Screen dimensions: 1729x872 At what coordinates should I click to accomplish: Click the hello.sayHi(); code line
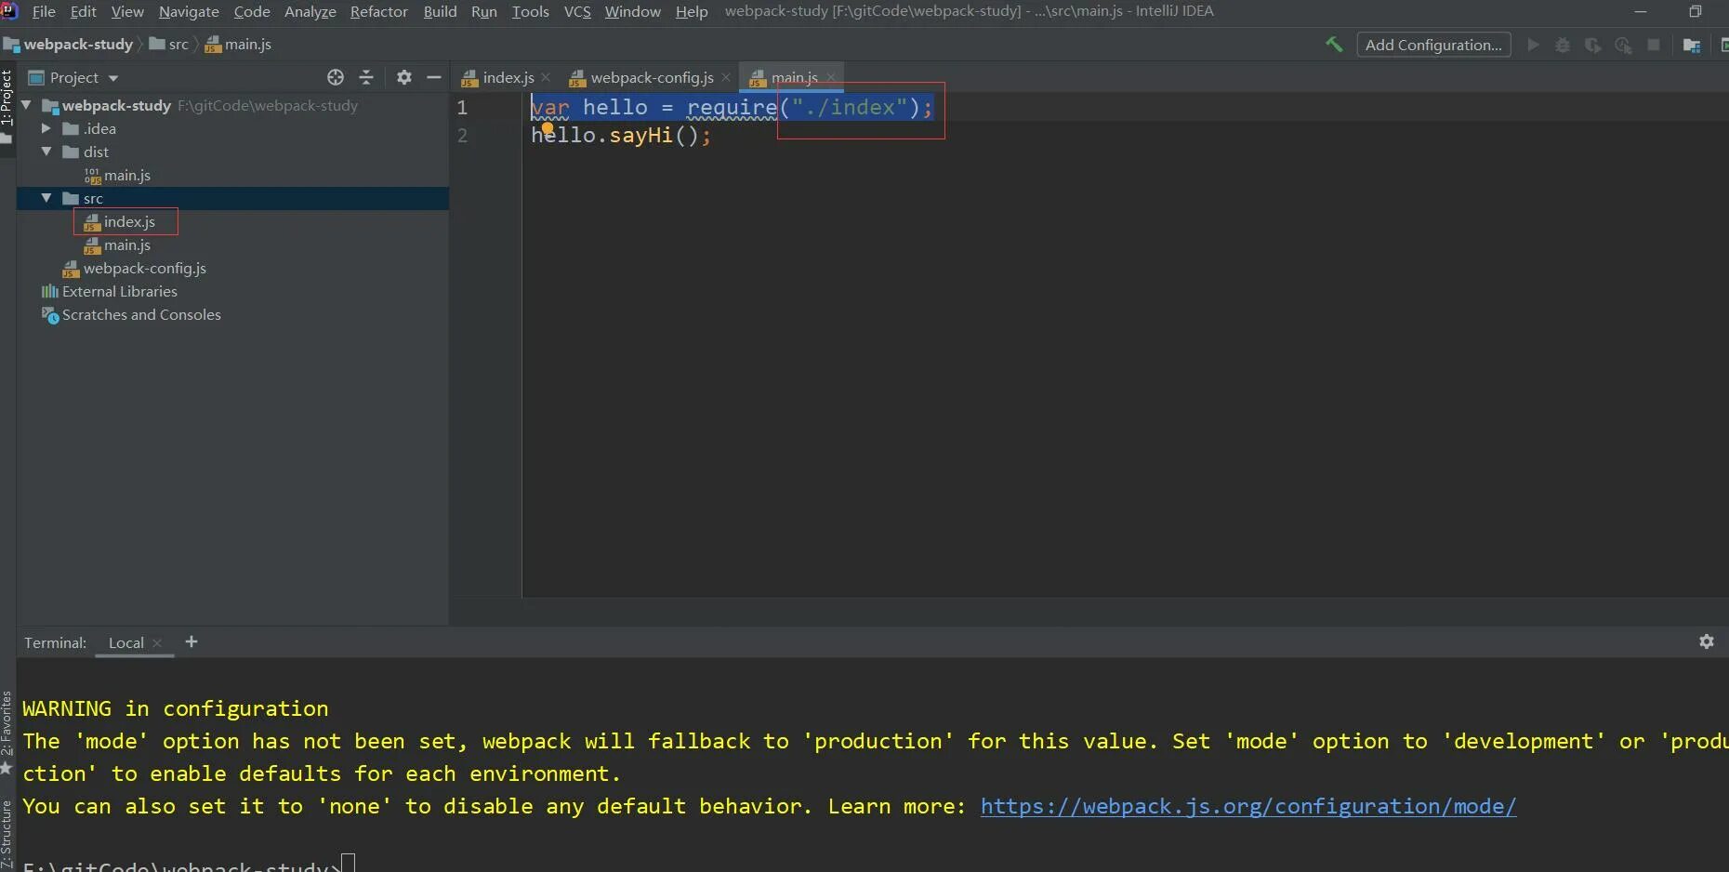tap(621, 136)
